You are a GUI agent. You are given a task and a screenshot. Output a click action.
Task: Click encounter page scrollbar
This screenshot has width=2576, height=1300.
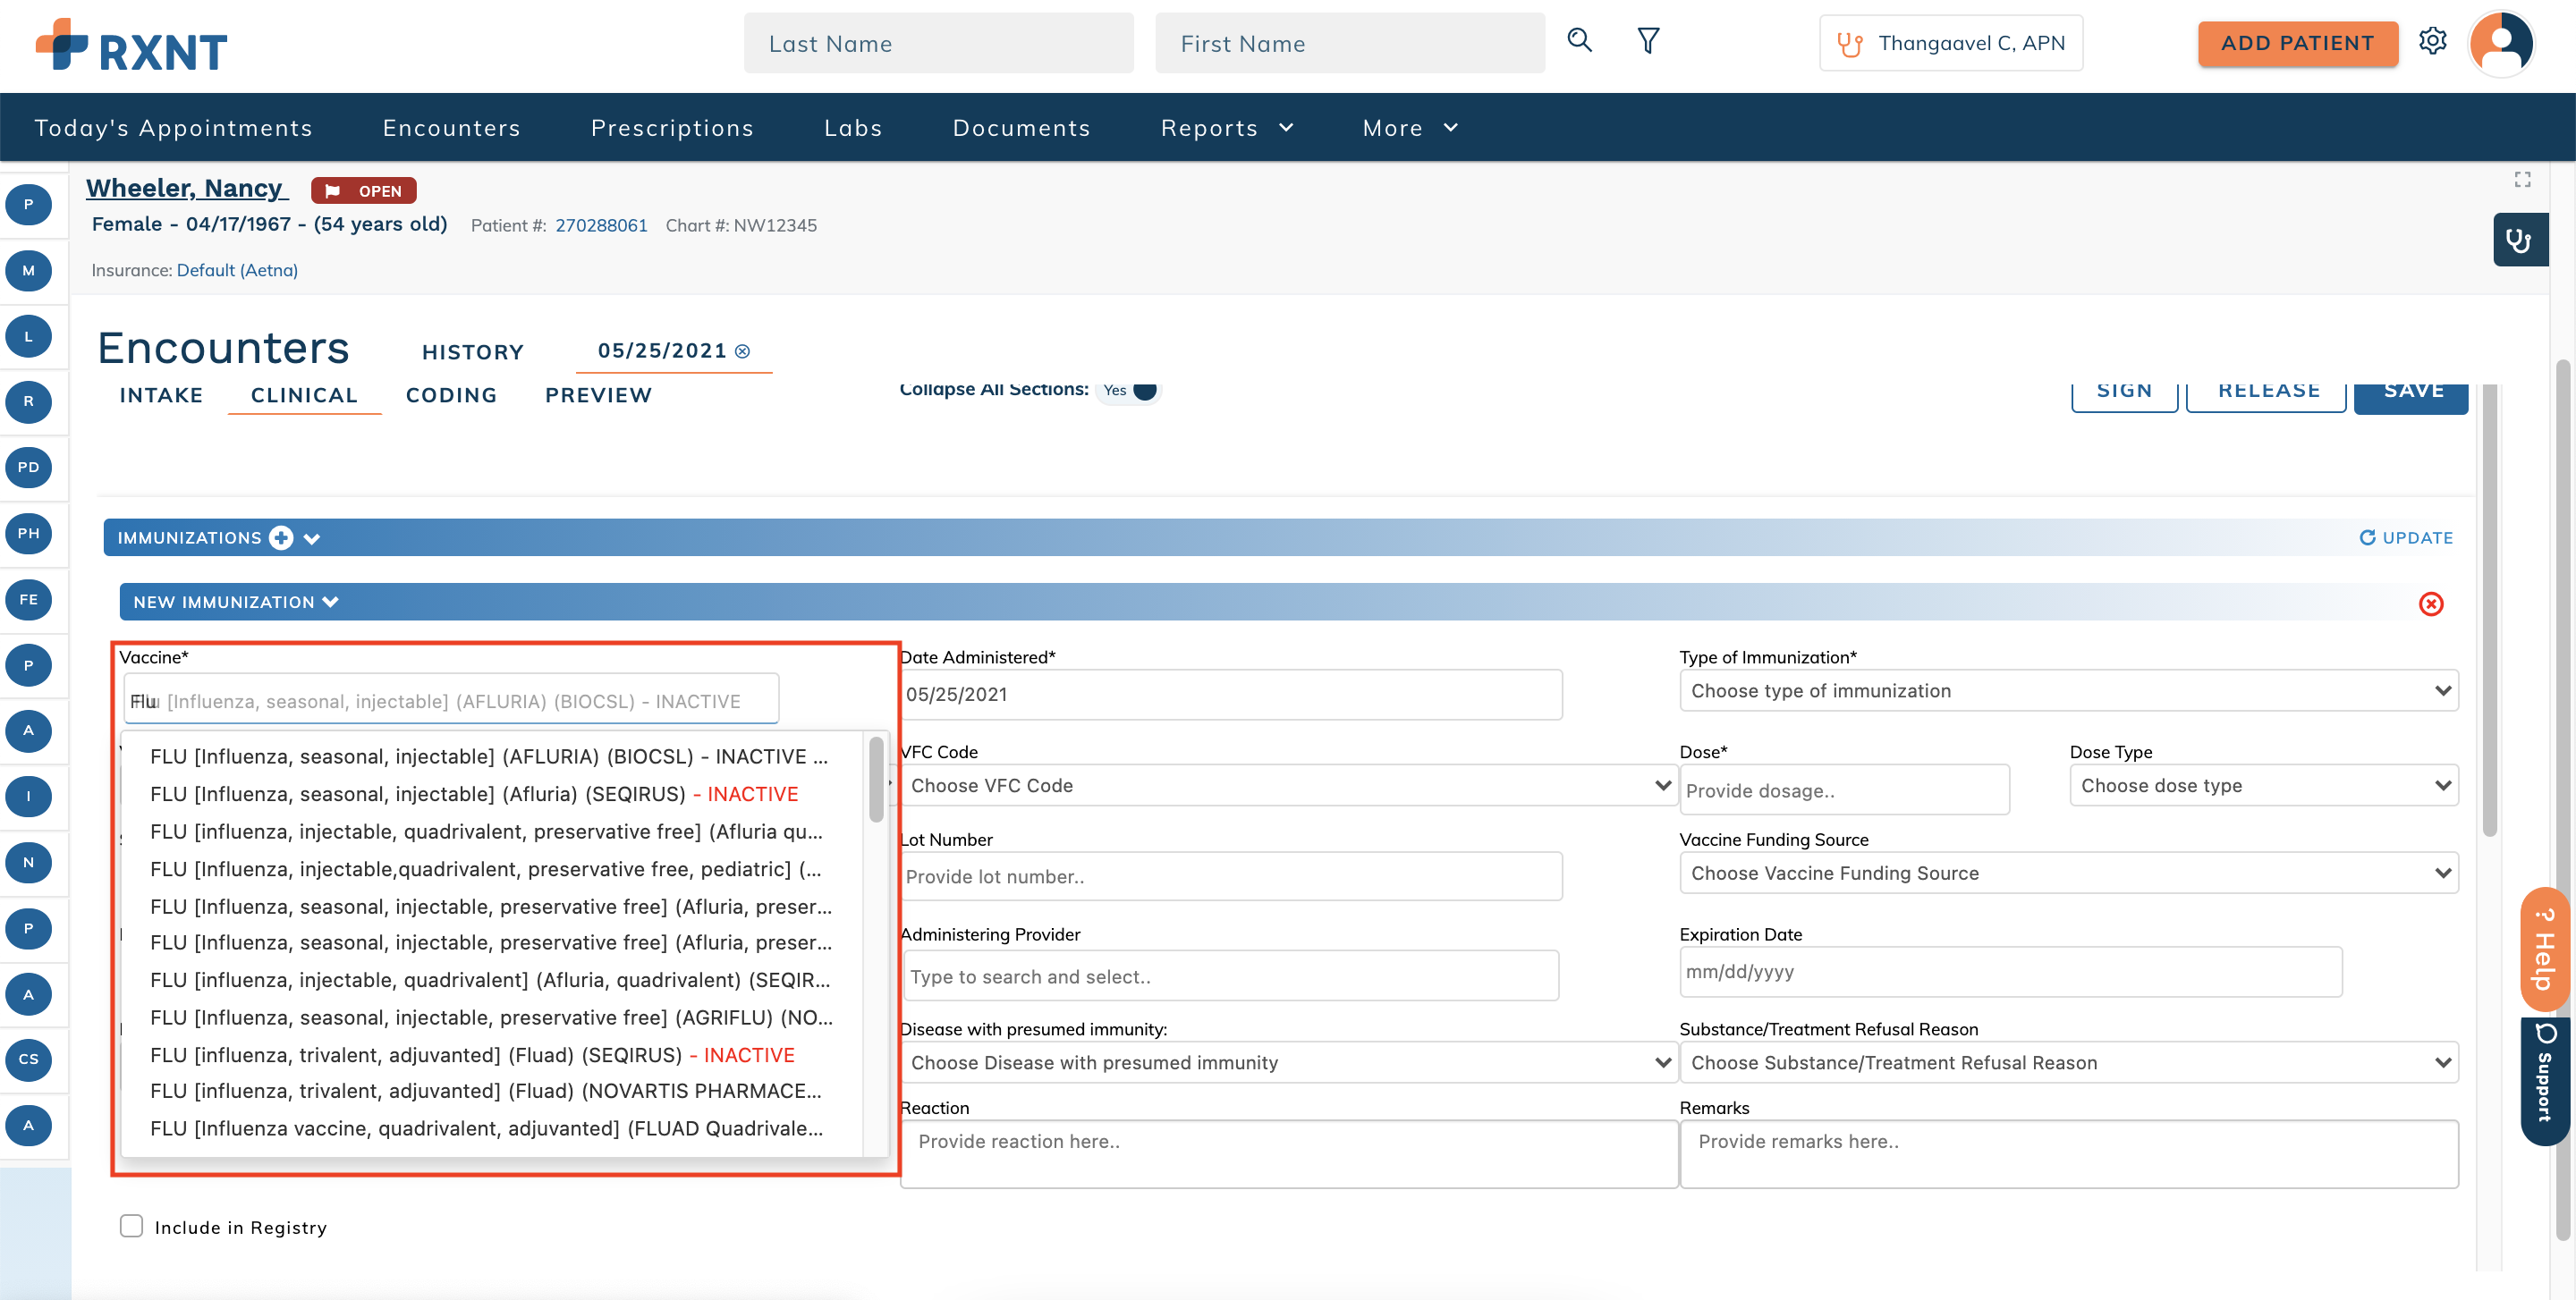[2489, 611]
